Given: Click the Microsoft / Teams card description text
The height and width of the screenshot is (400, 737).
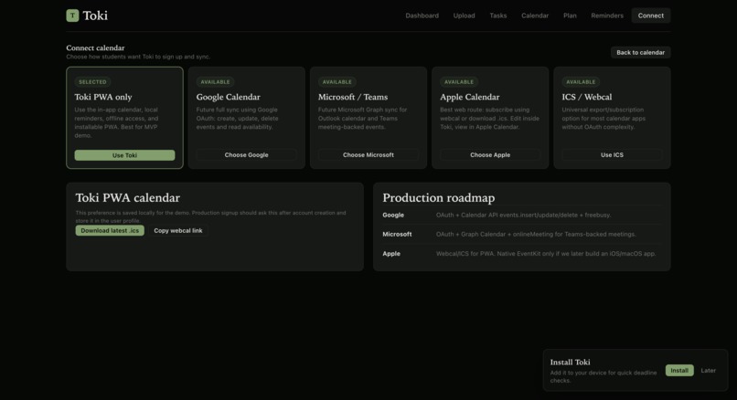Looking at the screenshot, I should pos(363,119).
